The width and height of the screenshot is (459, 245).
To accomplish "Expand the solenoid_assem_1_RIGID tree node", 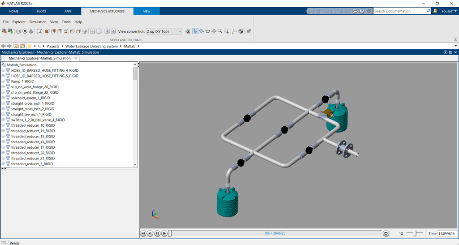I will click(3, 98).
